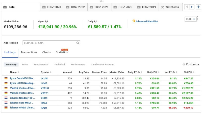Open the iShares Nasdaq 100 holding
Viewport: 202px width, 114px height.
(x=22, y=98)
